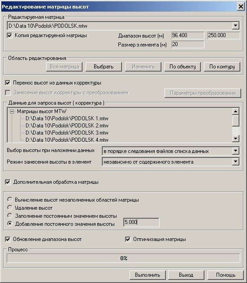Click the 'По контуру' button
The height and width of the screenshot is (283, 247).
click(222, 67)
